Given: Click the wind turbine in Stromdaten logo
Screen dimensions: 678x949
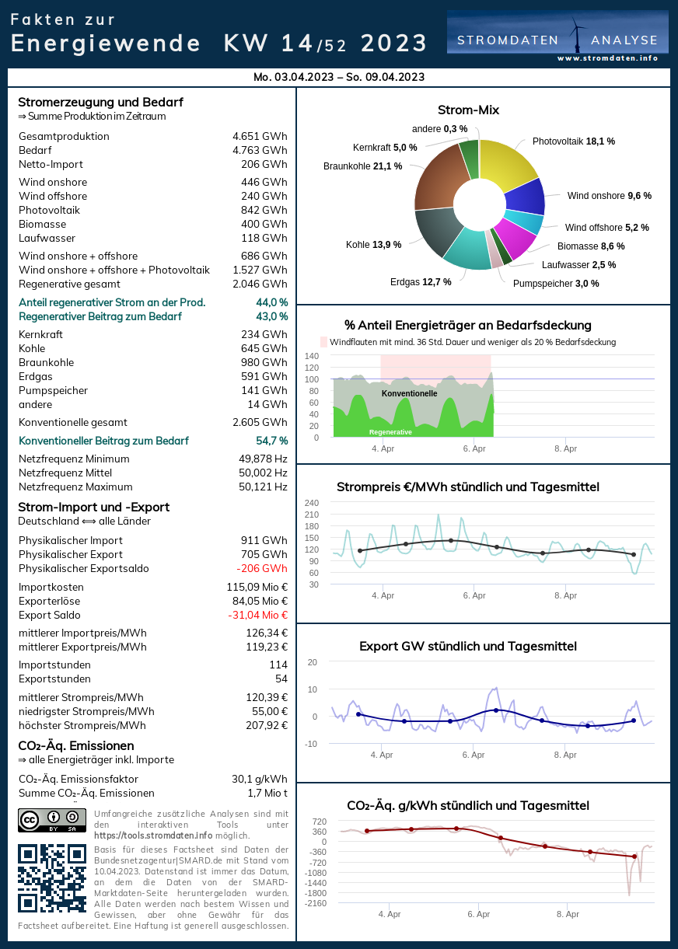Looking at the screenshot, I should tap(577, 37).
